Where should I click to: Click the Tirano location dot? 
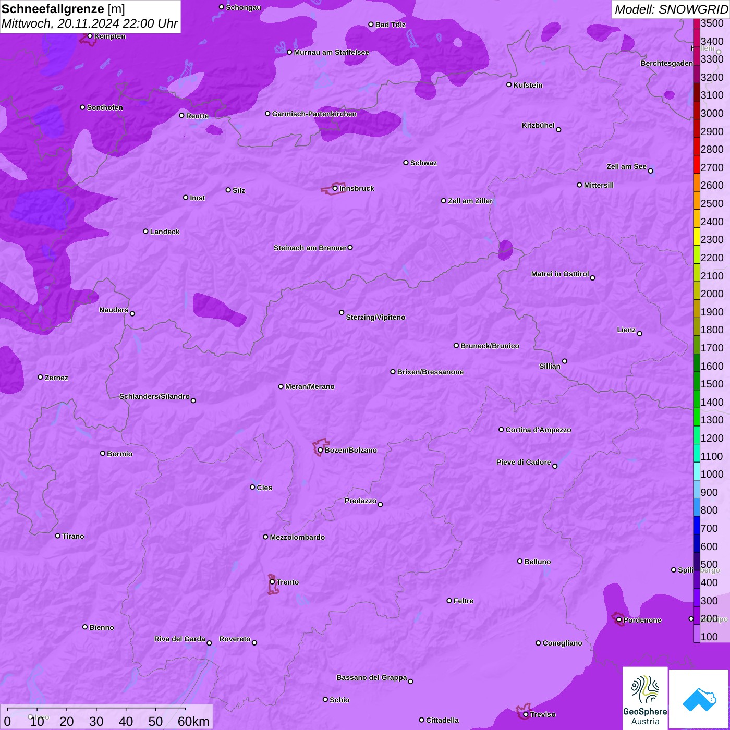(58, 536)
